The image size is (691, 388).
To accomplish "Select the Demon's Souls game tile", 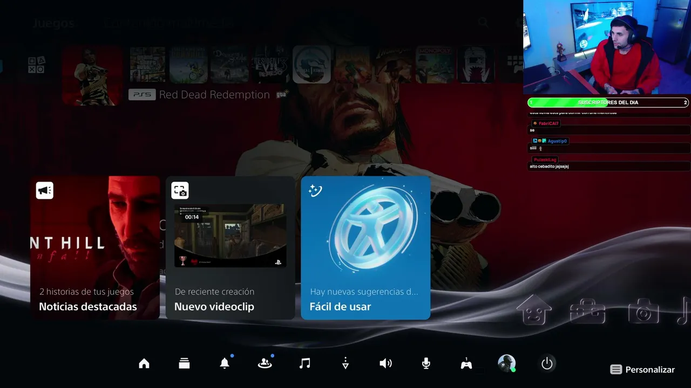I will (229, 65).
